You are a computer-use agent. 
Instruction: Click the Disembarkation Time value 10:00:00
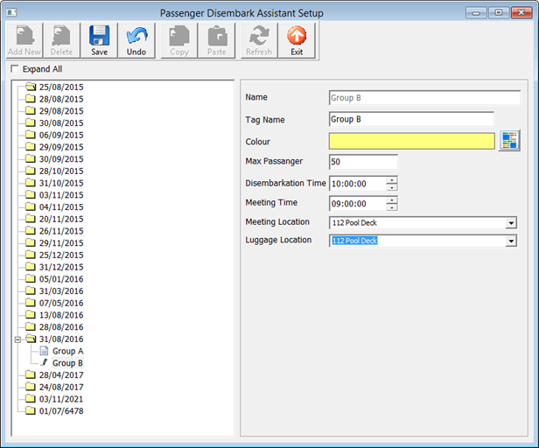coord(349,184)
